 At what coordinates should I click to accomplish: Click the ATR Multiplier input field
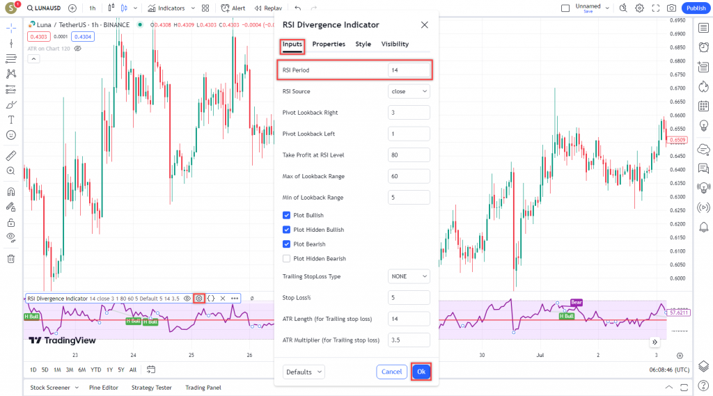pyautogui.click(x=409, y=340)
